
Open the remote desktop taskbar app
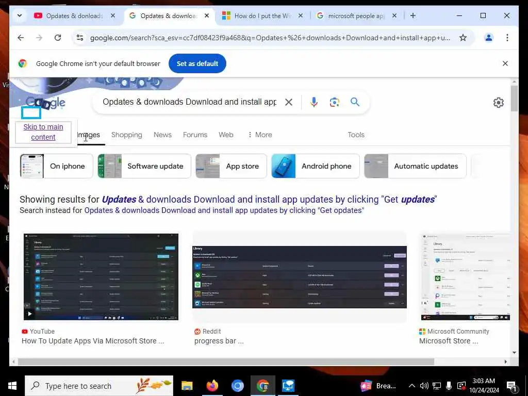[x=288, y=386]
